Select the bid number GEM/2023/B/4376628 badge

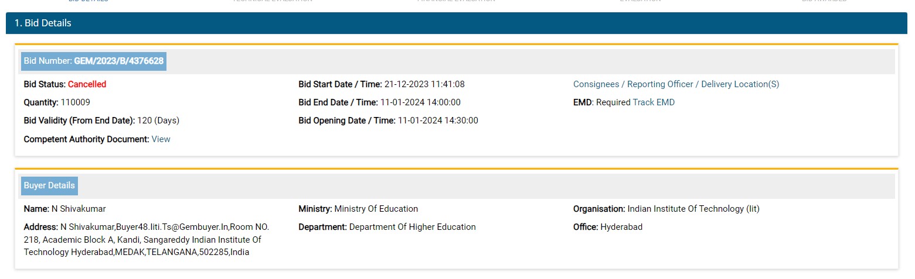click(x=94, y=61)
